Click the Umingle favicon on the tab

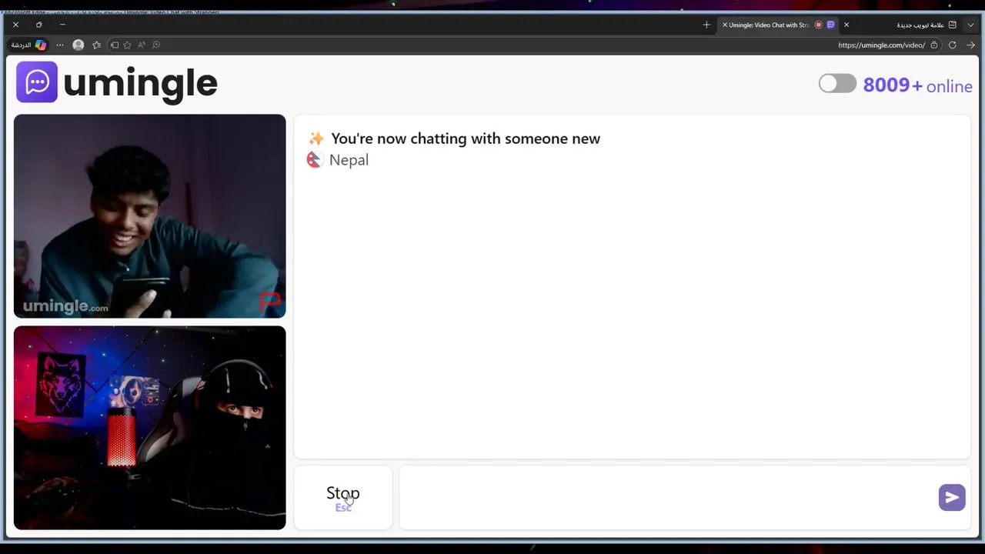[x=830, y=25]
